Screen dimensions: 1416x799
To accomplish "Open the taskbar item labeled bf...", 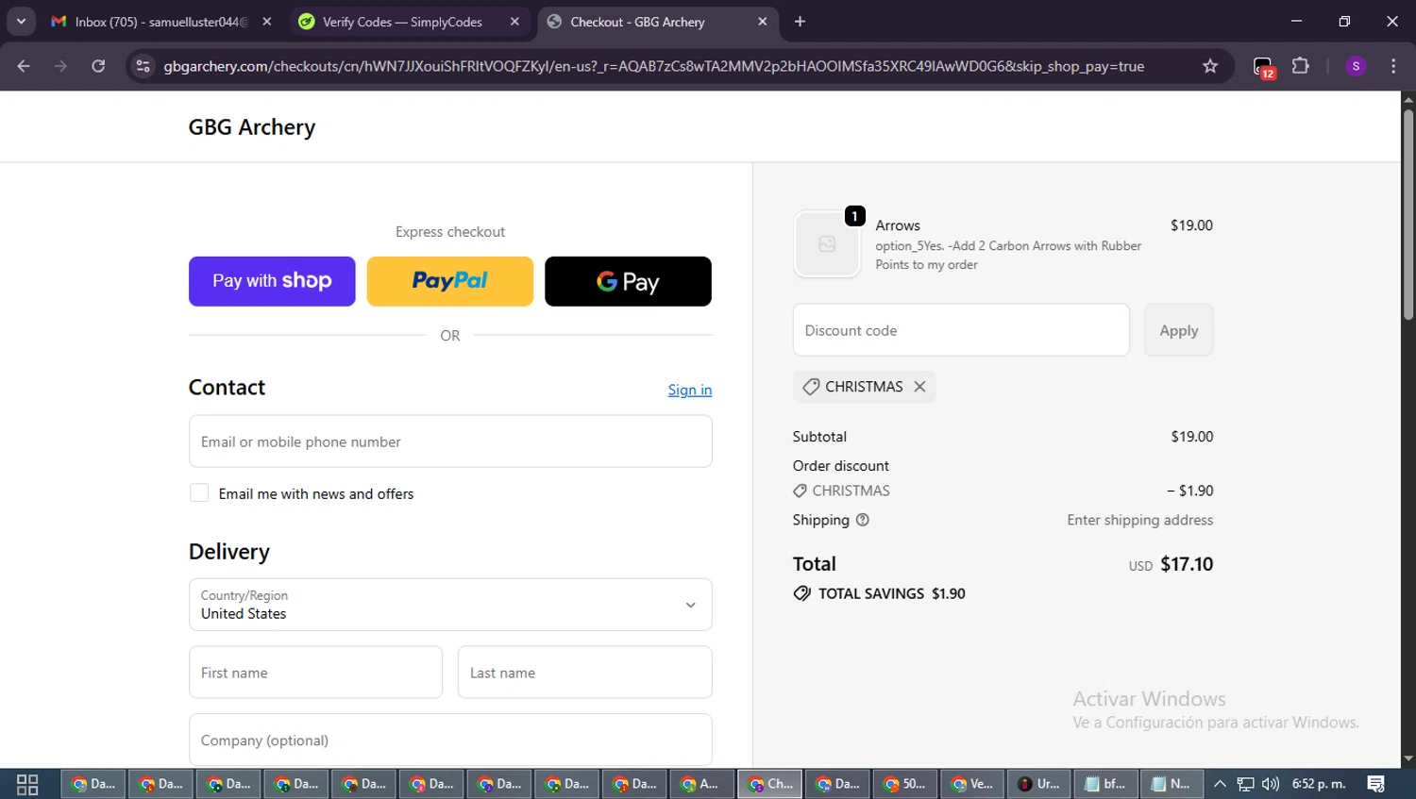I will pyautogui.click(x=1107, y=784).
